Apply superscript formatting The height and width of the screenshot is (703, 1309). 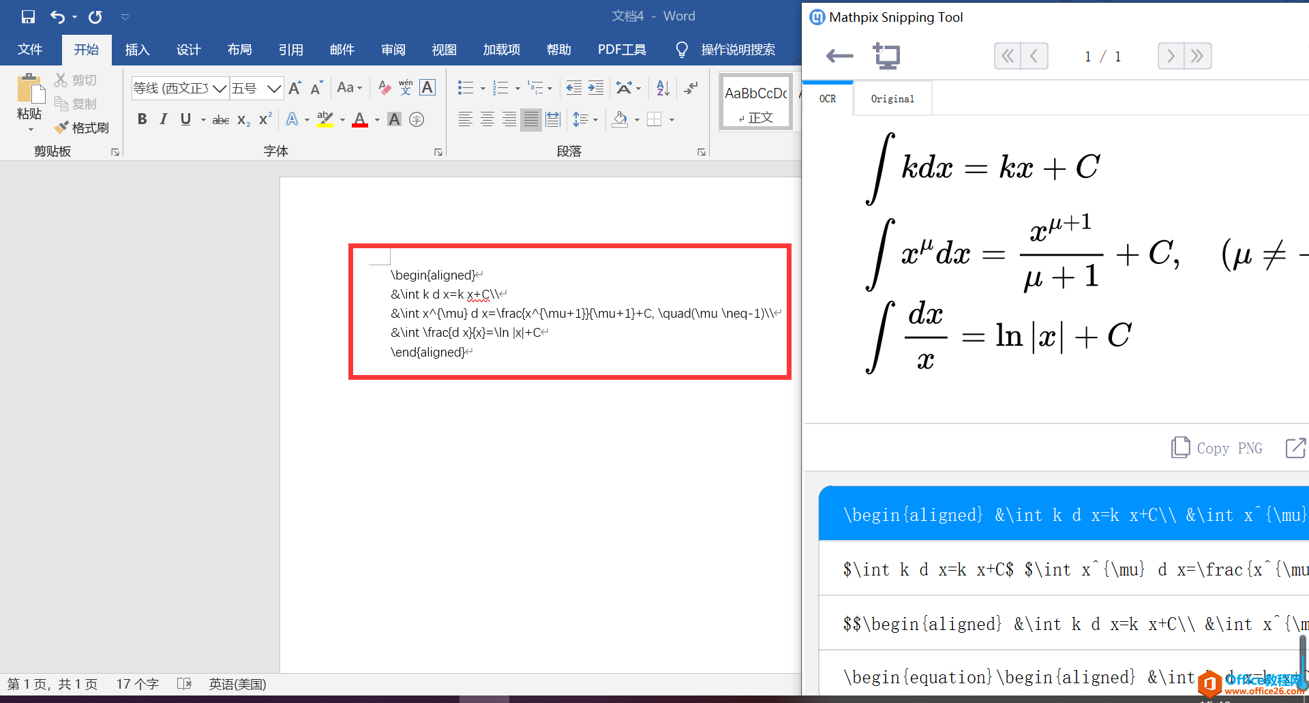coord(264,119)
